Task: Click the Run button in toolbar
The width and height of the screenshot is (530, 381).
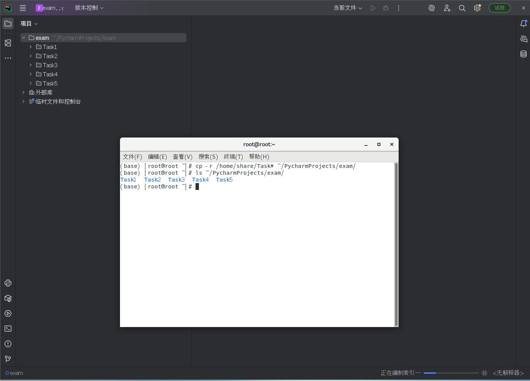Action: (373, 8)
